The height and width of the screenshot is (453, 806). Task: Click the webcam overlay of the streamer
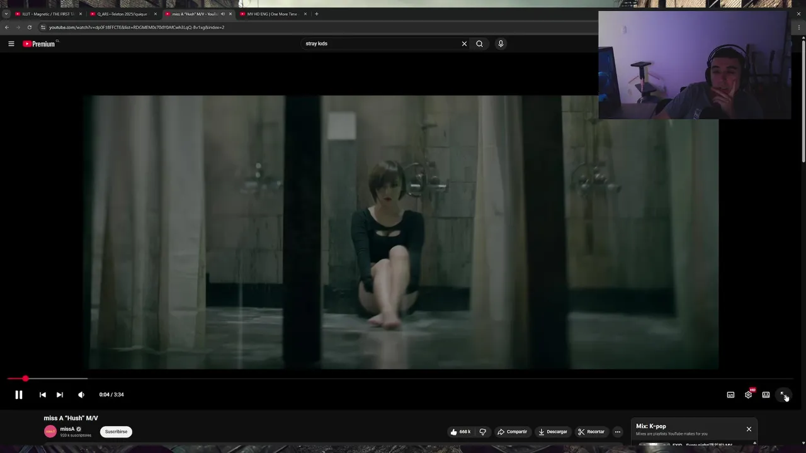(695, 65)
